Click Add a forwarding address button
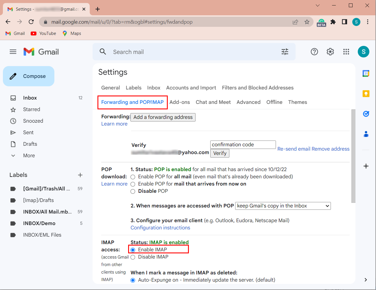Image resolution: width=376 pixels, height=290 pixels. (163, 117)
